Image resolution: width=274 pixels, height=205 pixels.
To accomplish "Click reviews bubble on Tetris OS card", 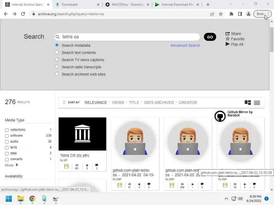I will [97, 165].
